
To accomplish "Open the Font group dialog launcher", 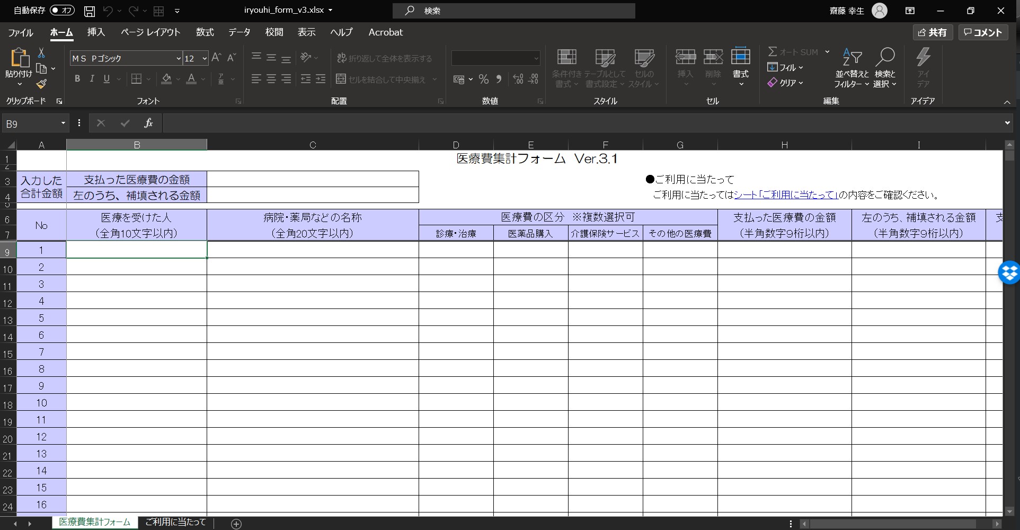I will pyautogui.click(x=238, y=101).
